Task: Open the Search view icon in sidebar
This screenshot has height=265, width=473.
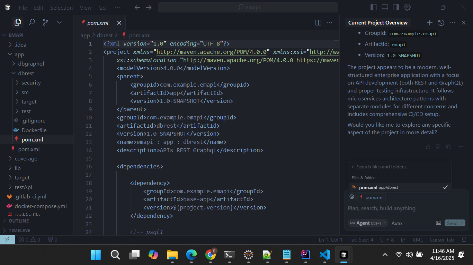Action: coord(32,22)
